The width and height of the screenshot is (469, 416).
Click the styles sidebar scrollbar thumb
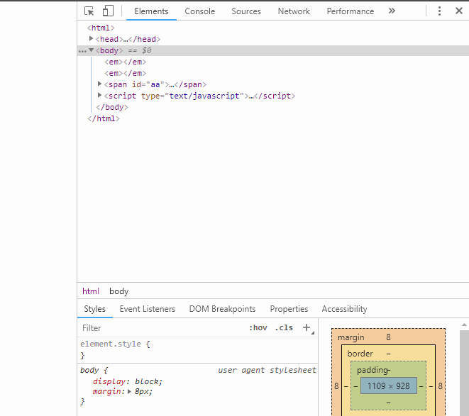tap(464, 373)
